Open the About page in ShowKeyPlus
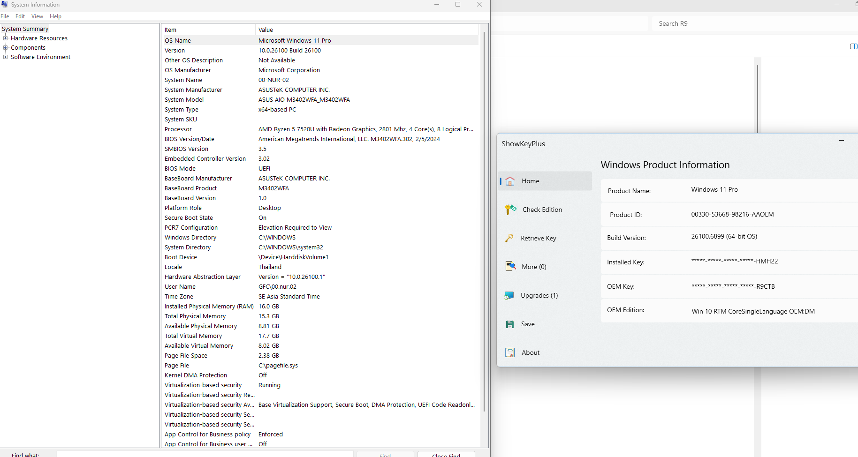The image size is (858, 457). [x=530, y=352]
